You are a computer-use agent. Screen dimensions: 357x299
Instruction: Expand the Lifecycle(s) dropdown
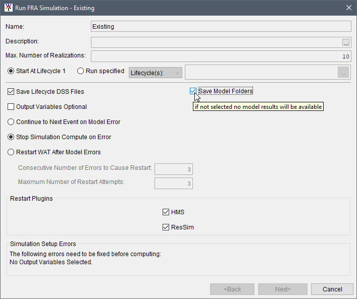click(x=155, y=73)
